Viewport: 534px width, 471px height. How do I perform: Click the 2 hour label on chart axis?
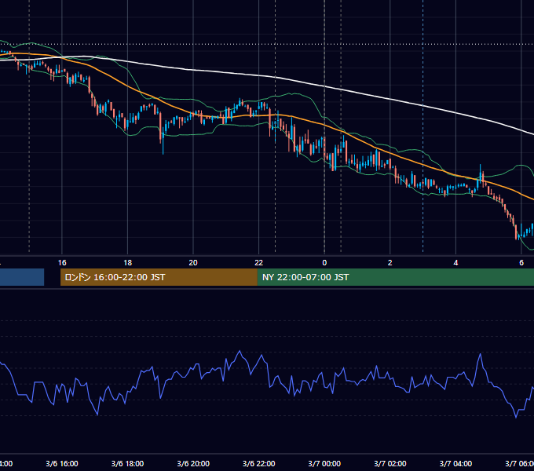pyautogui.click(x=390, y=262)
